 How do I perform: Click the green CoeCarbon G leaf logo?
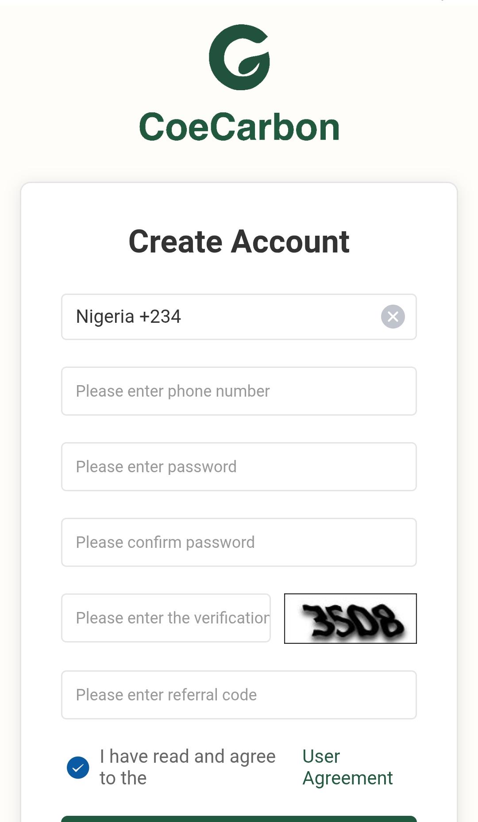click(239, 57)
